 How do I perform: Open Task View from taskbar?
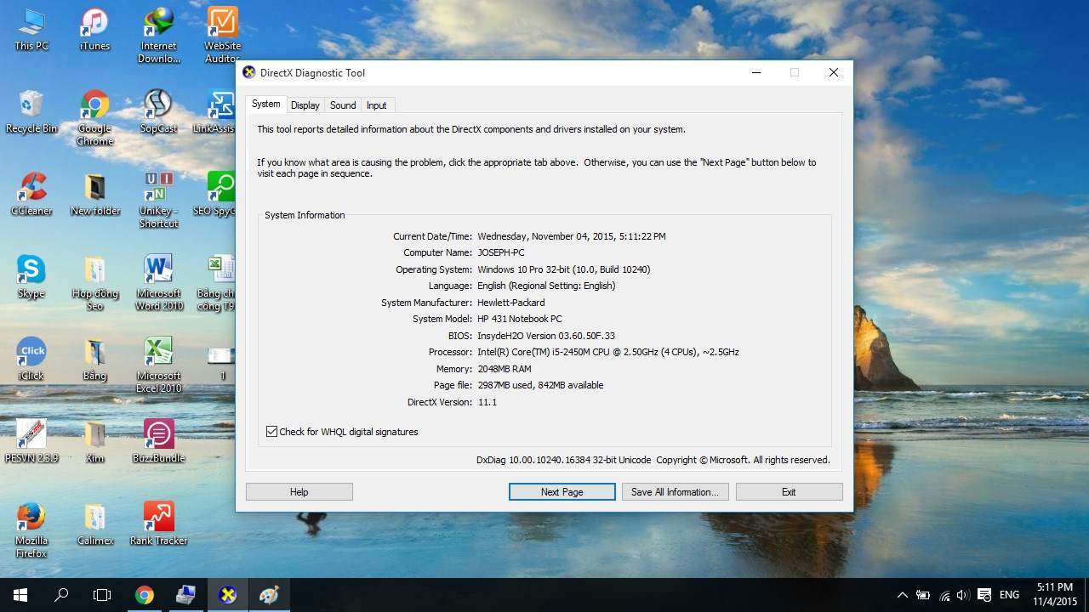coord(102,595)
